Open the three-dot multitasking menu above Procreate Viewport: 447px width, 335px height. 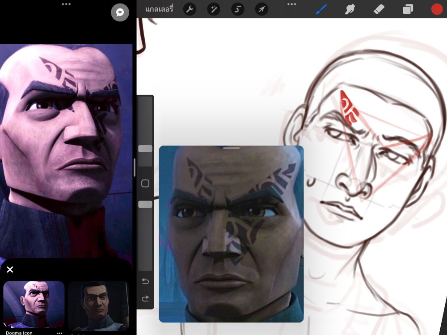coord(291,4)
